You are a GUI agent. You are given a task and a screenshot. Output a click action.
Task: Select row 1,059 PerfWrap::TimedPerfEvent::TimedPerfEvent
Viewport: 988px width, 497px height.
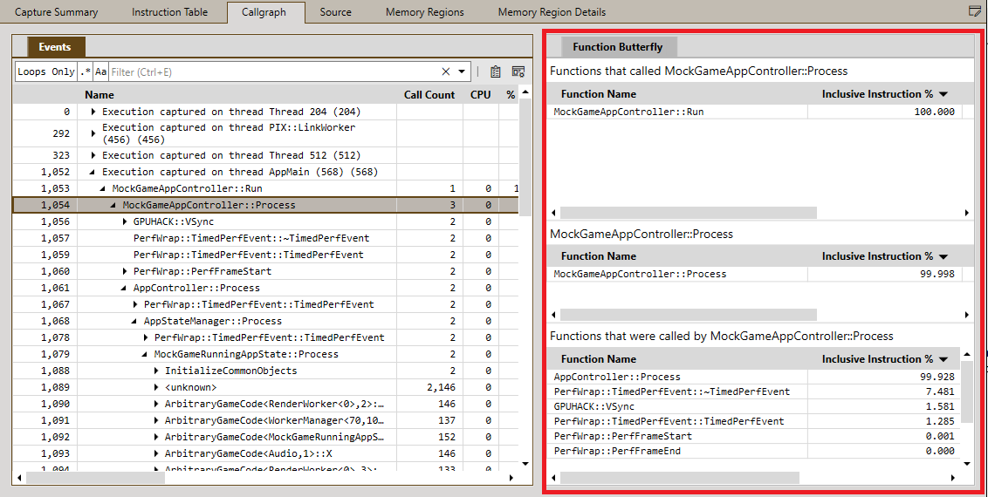tap(265, 255)
